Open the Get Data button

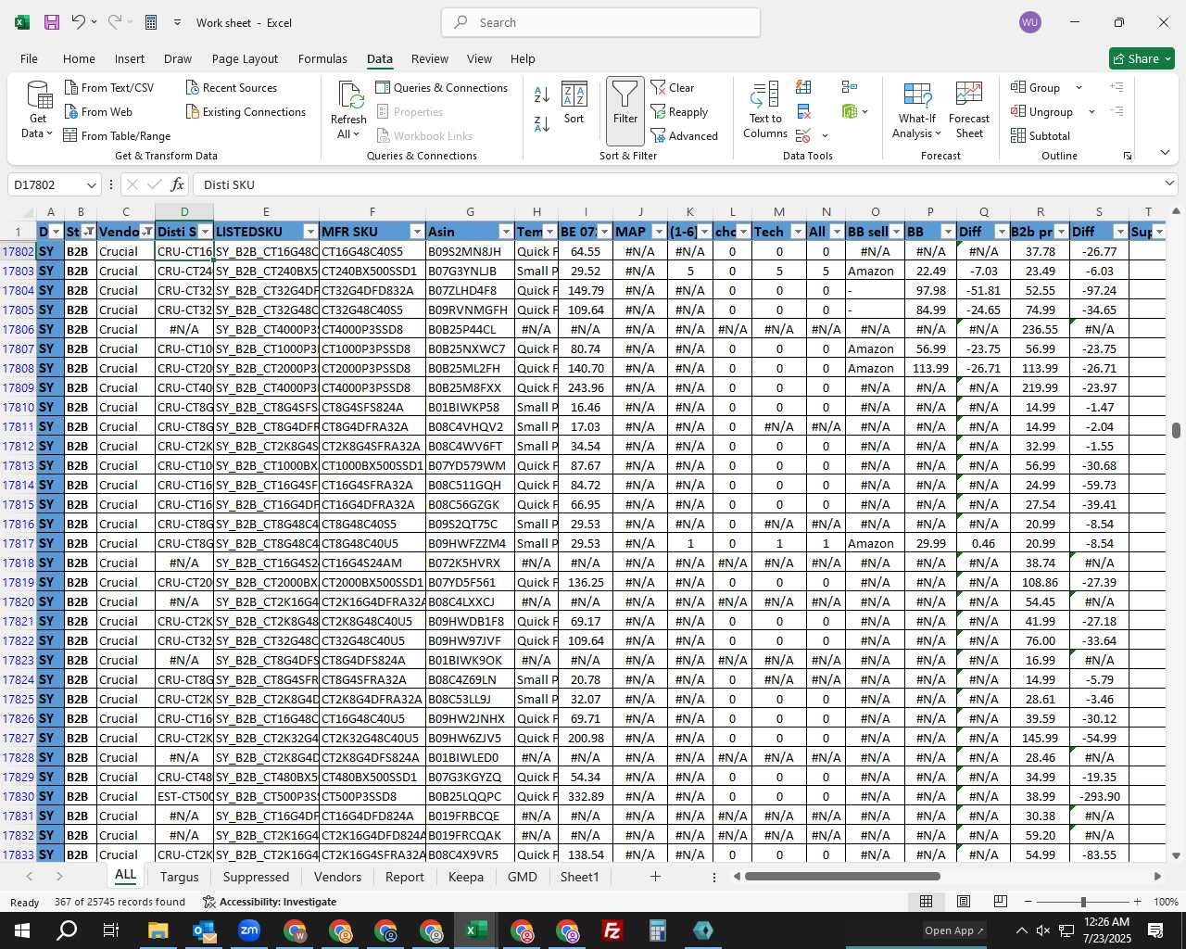point(39,110)
